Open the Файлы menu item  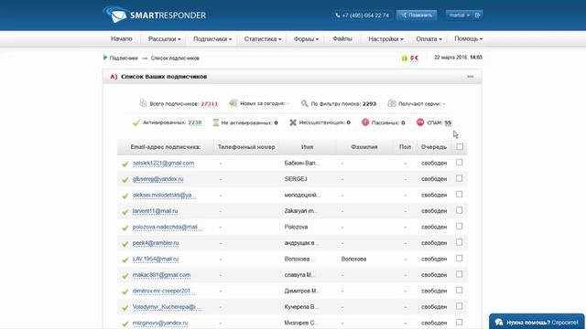pyautogui.click(x=342, y=38)
